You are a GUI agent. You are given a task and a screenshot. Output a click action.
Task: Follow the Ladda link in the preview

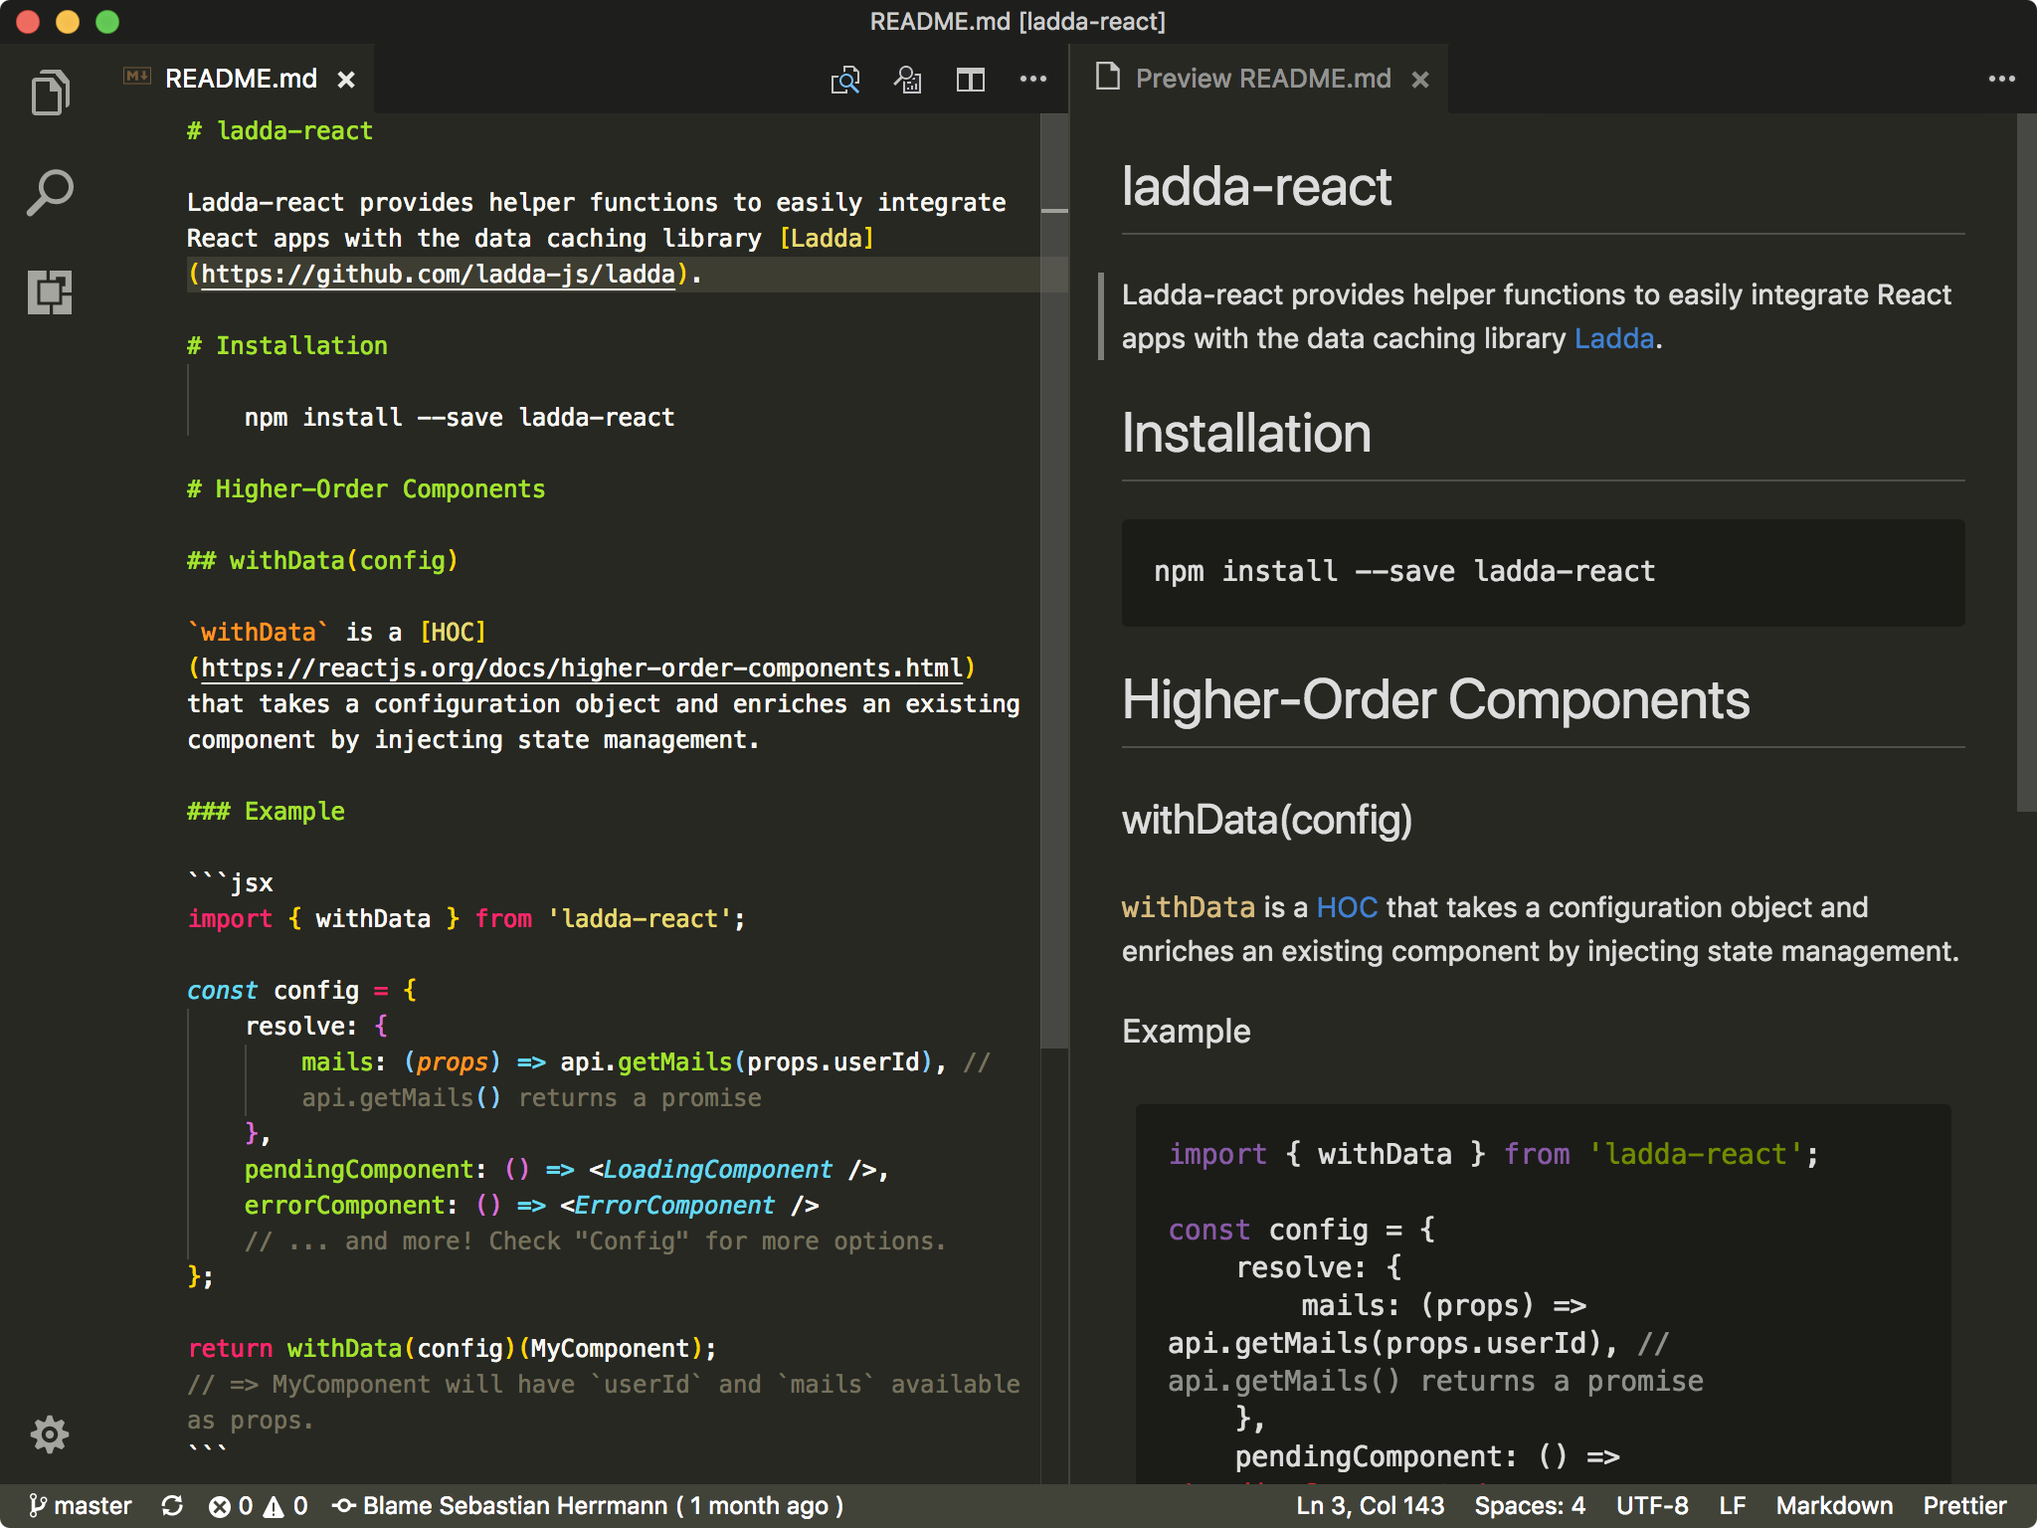(x=1613, y=338)
